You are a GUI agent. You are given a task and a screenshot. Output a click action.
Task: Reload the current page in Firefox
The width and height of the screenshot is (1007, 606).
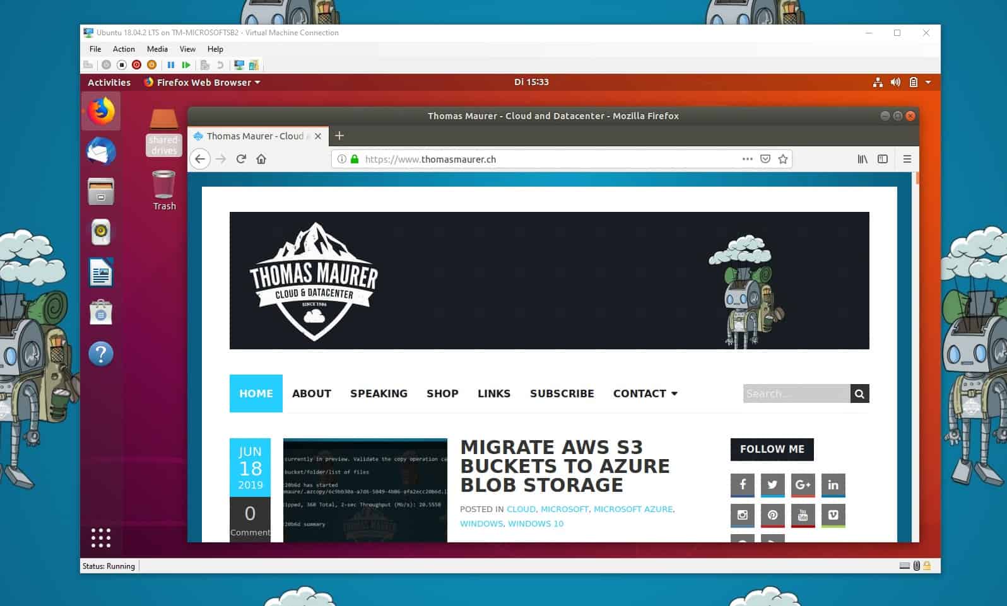241,159
